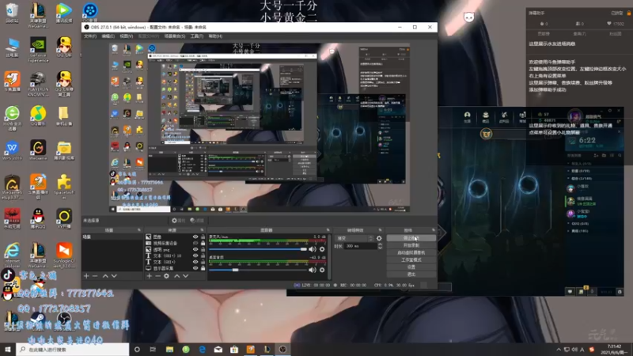Open File Explorer from the taskbar

coord(169,350)
